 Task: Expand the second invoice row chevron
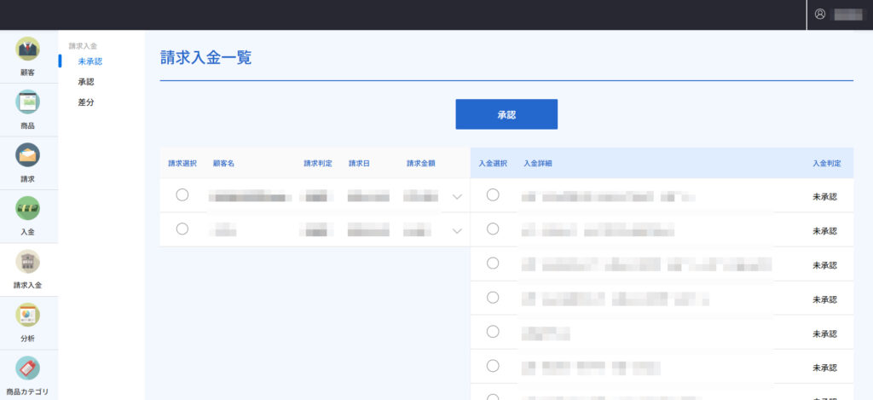tap(457, 231)
